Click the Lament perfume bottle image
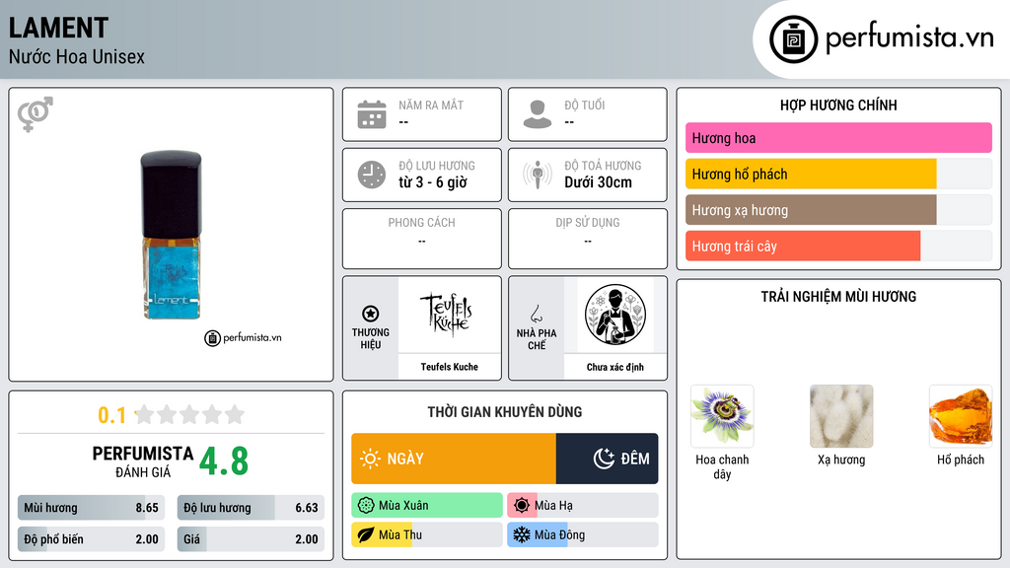The width and height of the screenshot is (1010, 568). (172, 235)
